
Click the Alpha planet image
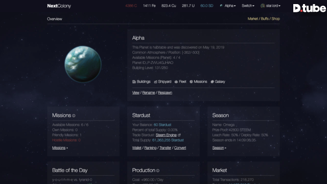coord(83,64)
